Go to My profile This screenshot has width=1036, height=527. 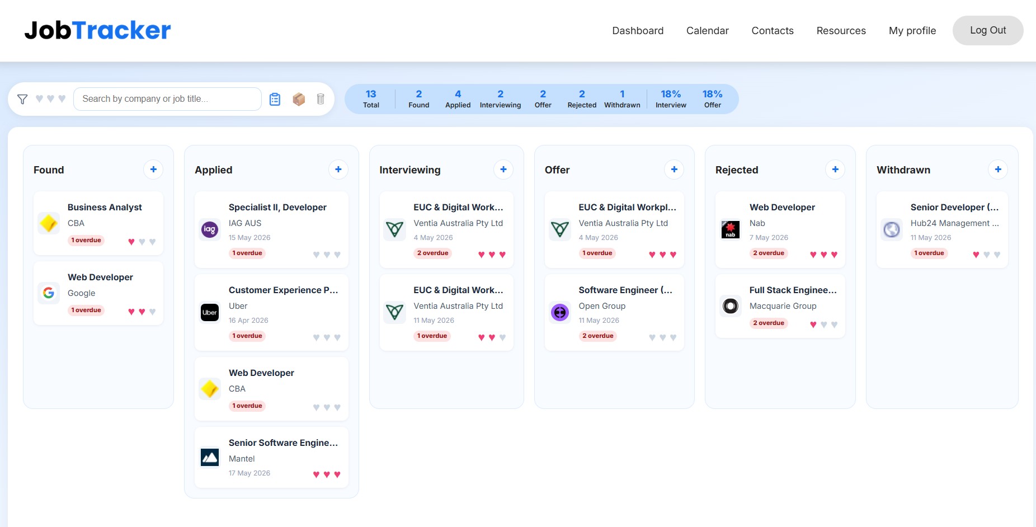pos(912,31)
